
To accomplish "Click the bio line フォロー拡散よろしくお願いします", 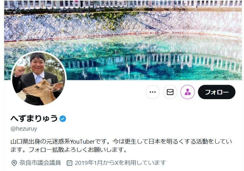I will pos(78,150).
